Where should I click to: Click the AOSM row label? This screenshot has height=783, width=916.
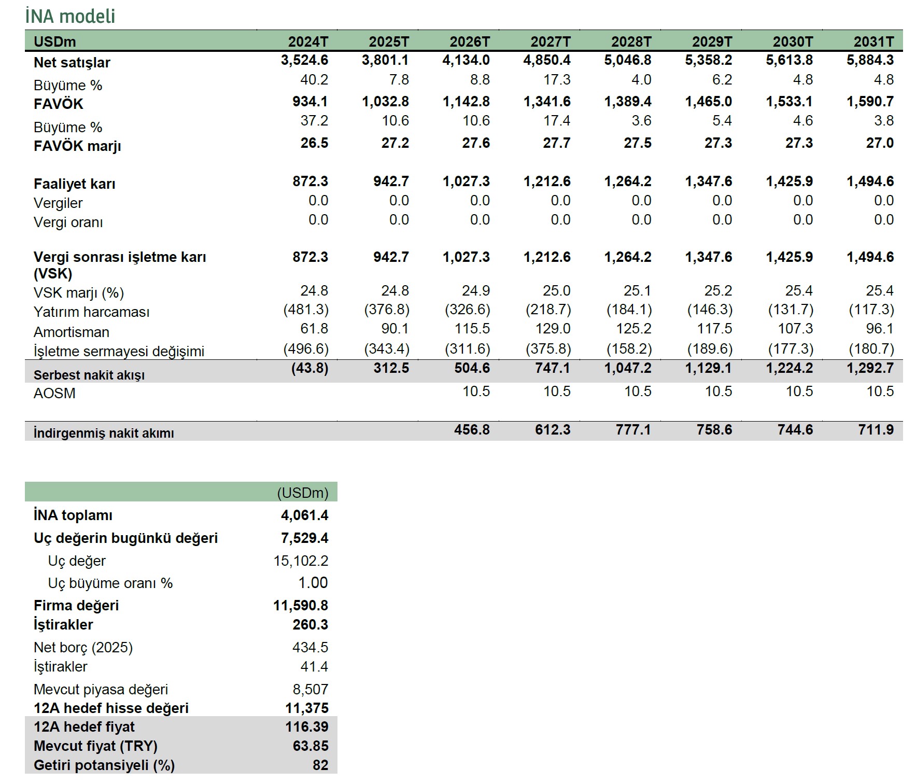click(54, 394)
